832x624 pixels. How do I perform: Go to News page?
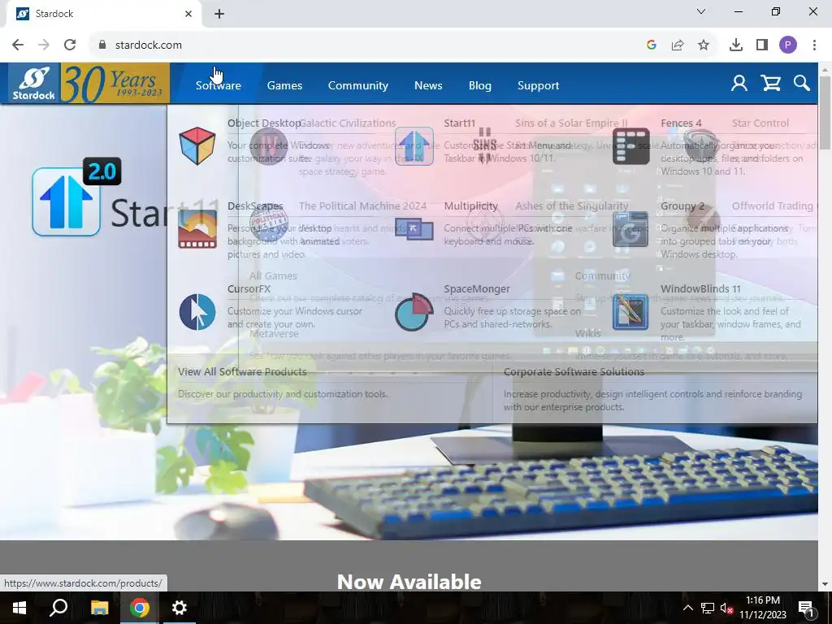click(428, 85)
